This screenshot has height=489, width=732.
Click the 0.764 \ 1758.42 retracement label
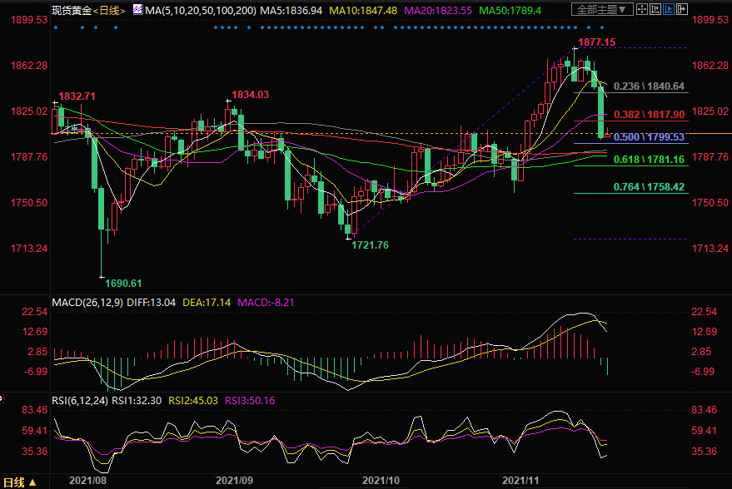click(x=649, y=187)
